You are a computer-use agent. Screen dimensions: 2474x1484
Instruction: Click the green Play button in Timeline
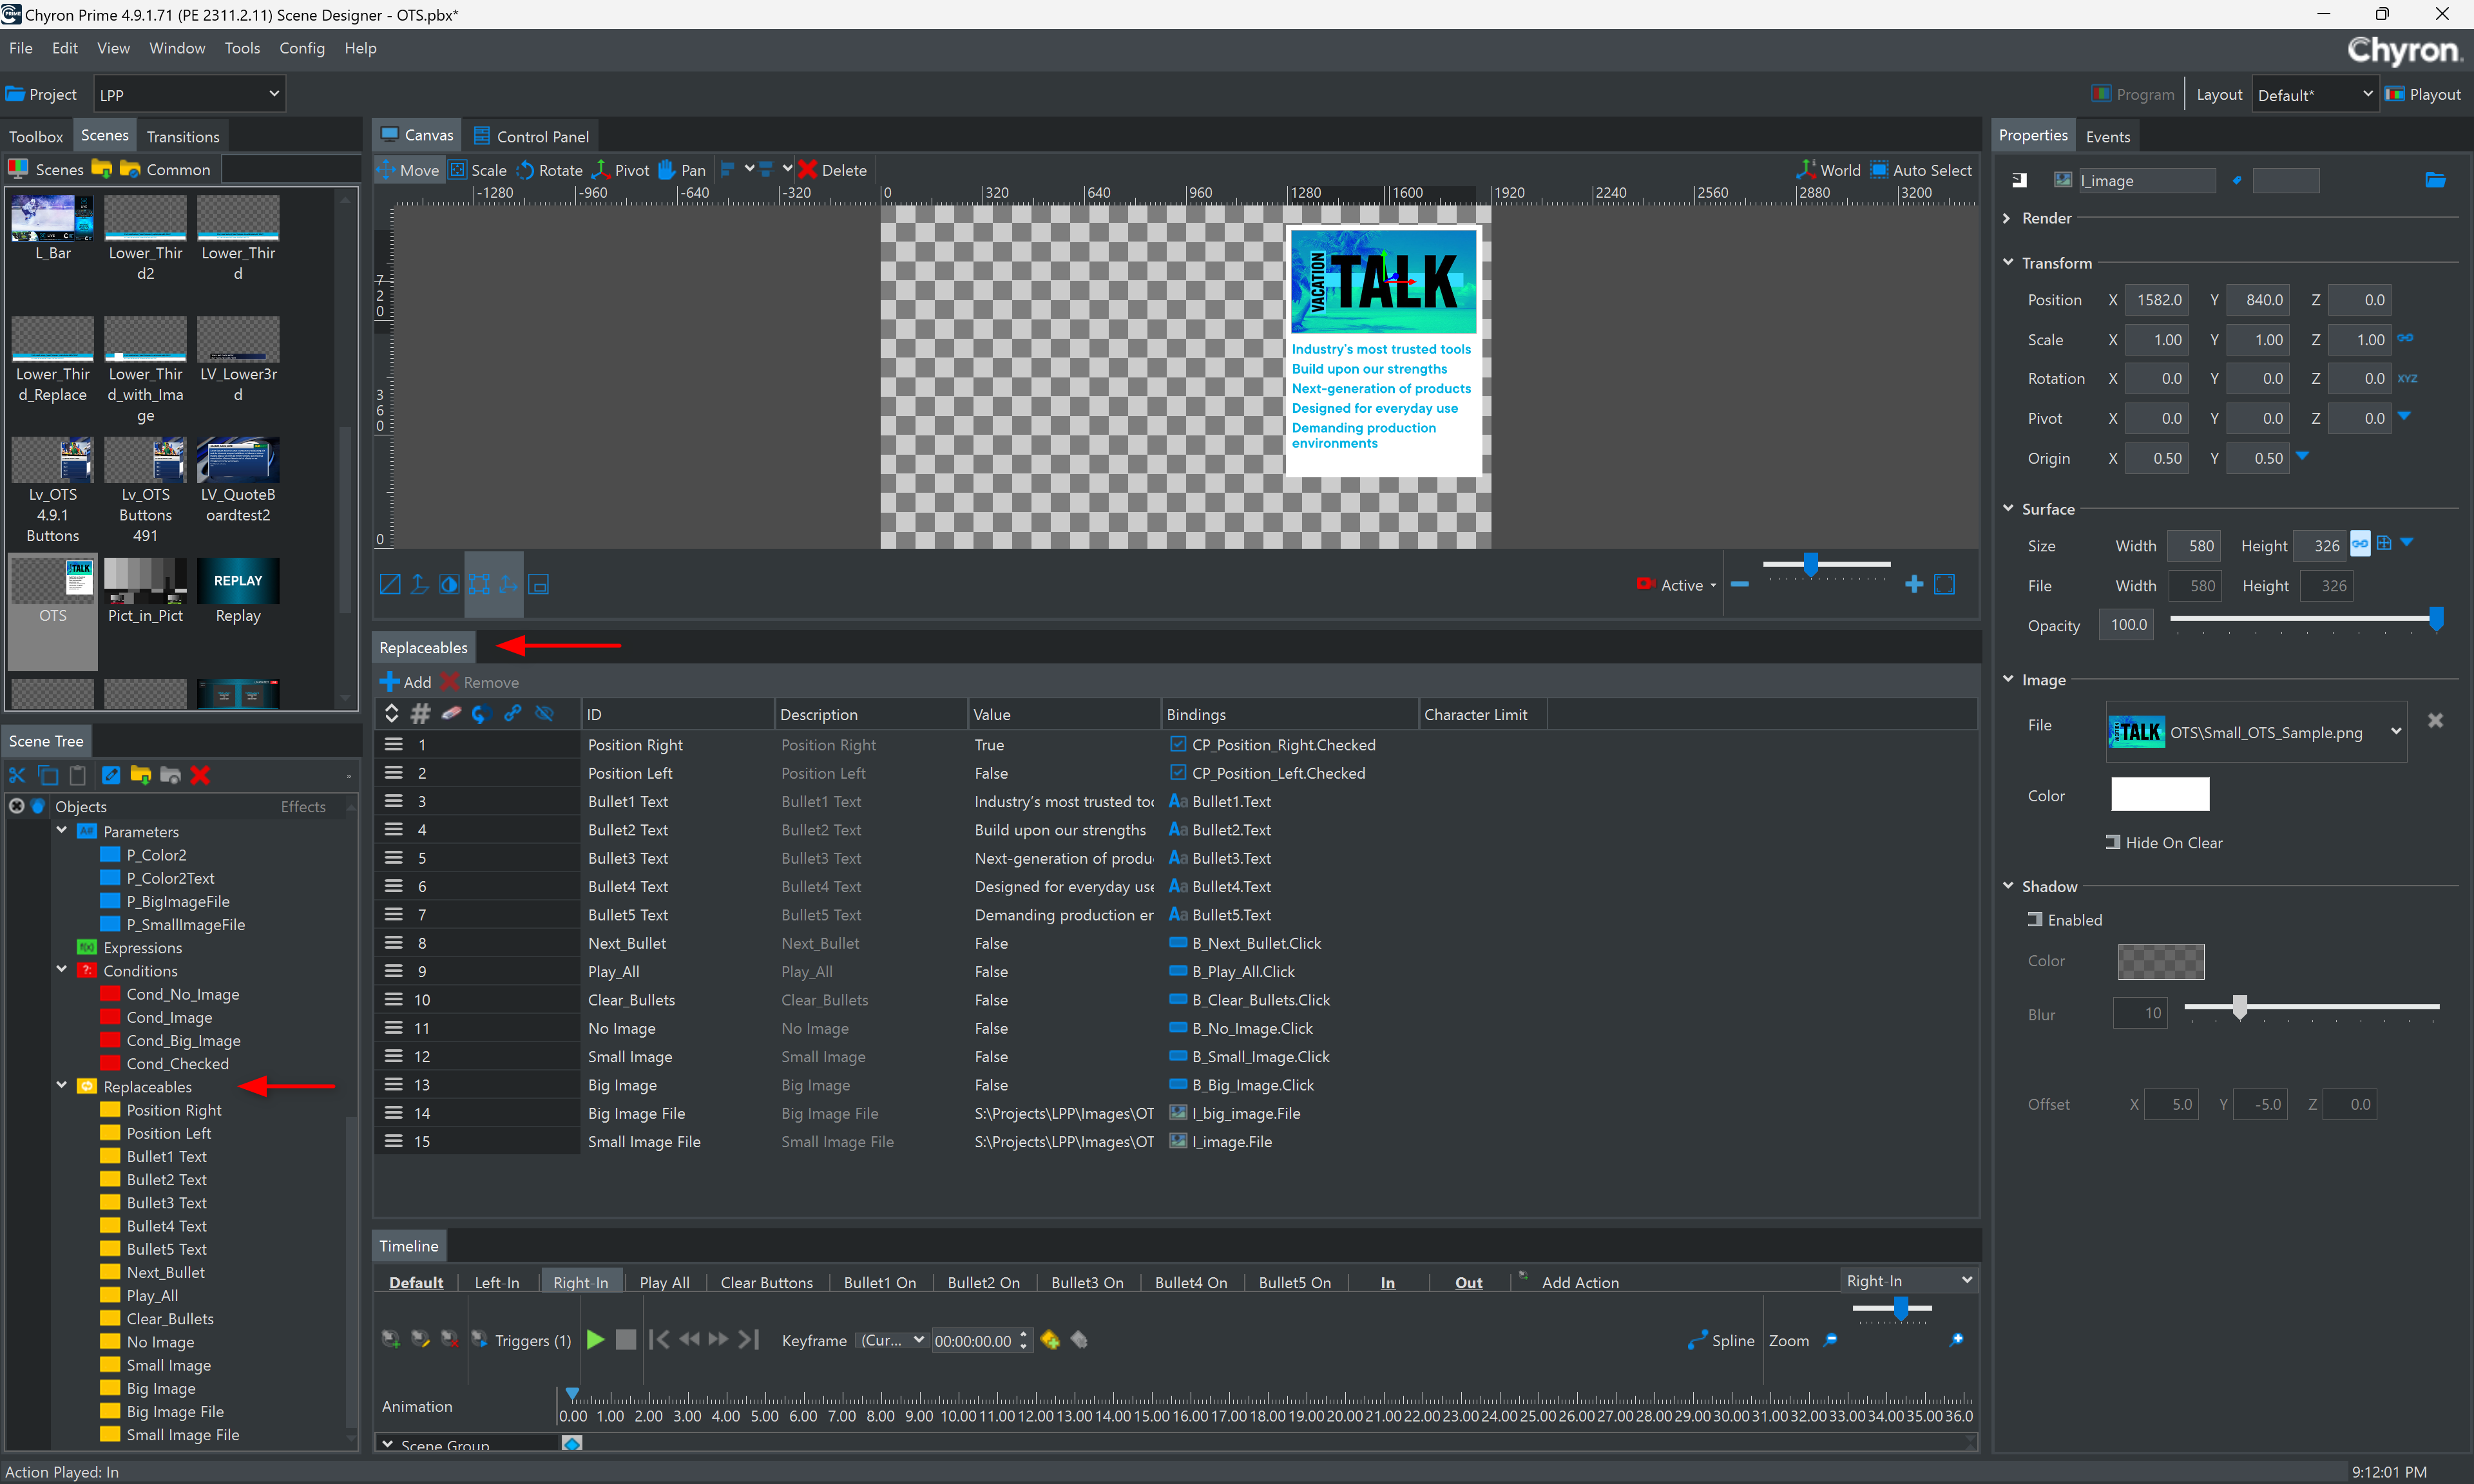pos(596,1340)
